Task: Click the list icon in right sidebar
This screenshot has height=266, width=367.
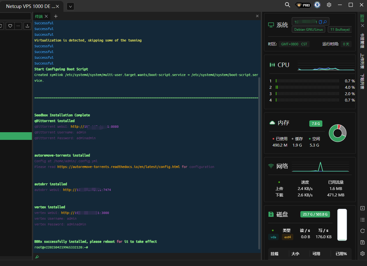Action: (362, 220)
